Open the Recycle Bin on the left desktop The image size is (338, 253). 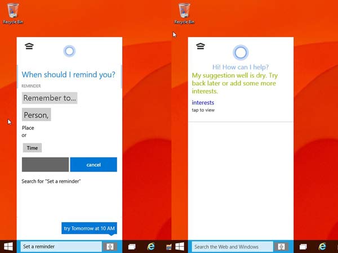13,13
